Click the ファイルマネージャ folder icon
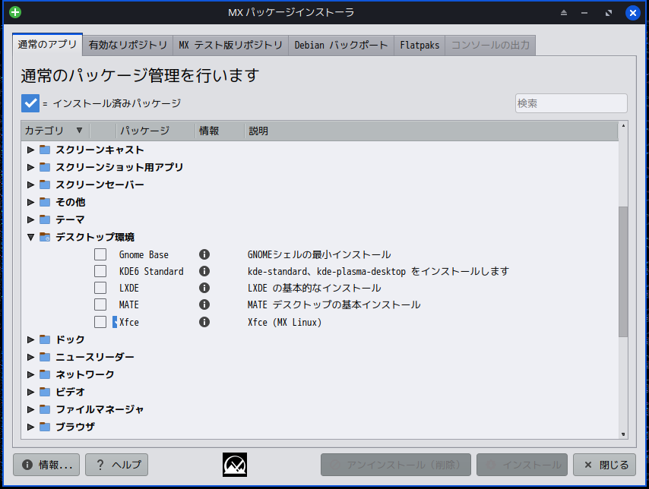 (45, 409)
